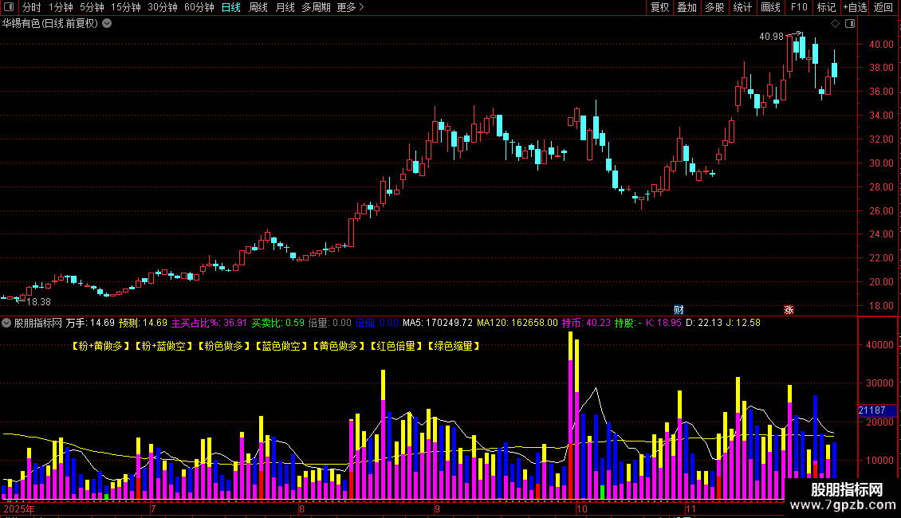Screen dimensions: 901x518
Task: Click the 【红色倍量】 legend label
Action: point(396,346)
